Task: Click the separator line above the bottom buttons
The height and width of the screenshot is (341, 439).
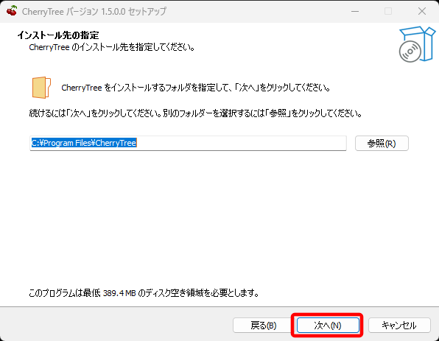Action: click(219, 306)
